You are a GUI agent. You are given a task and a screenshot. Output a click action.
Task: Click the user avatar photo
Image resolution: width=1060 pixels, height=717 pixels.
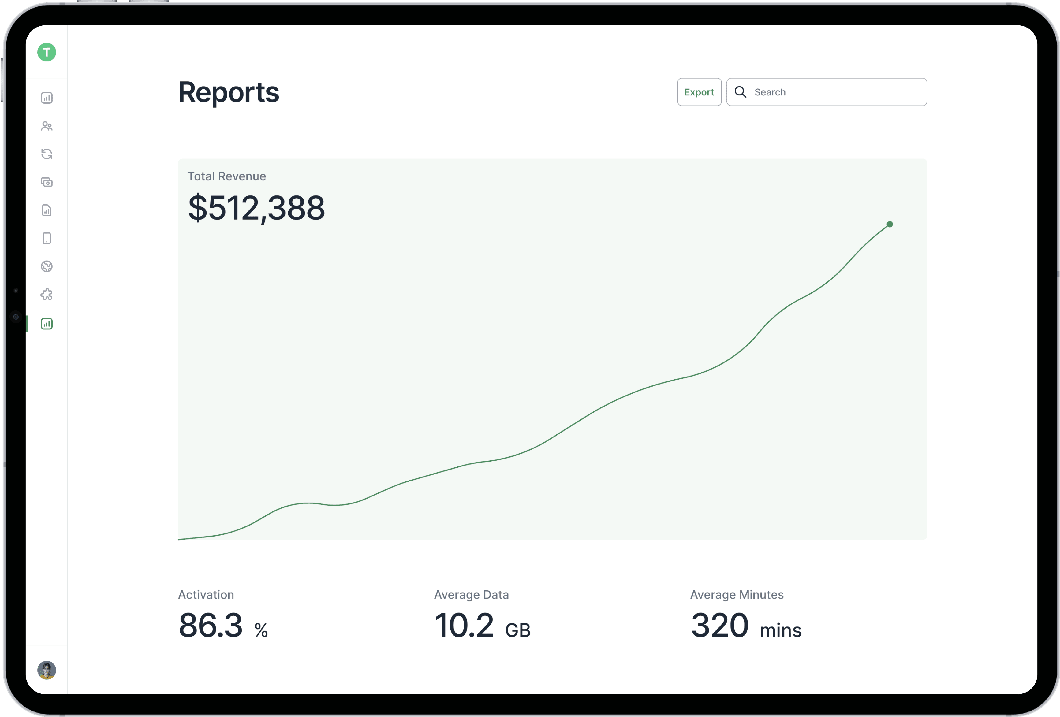coord(47,670)
